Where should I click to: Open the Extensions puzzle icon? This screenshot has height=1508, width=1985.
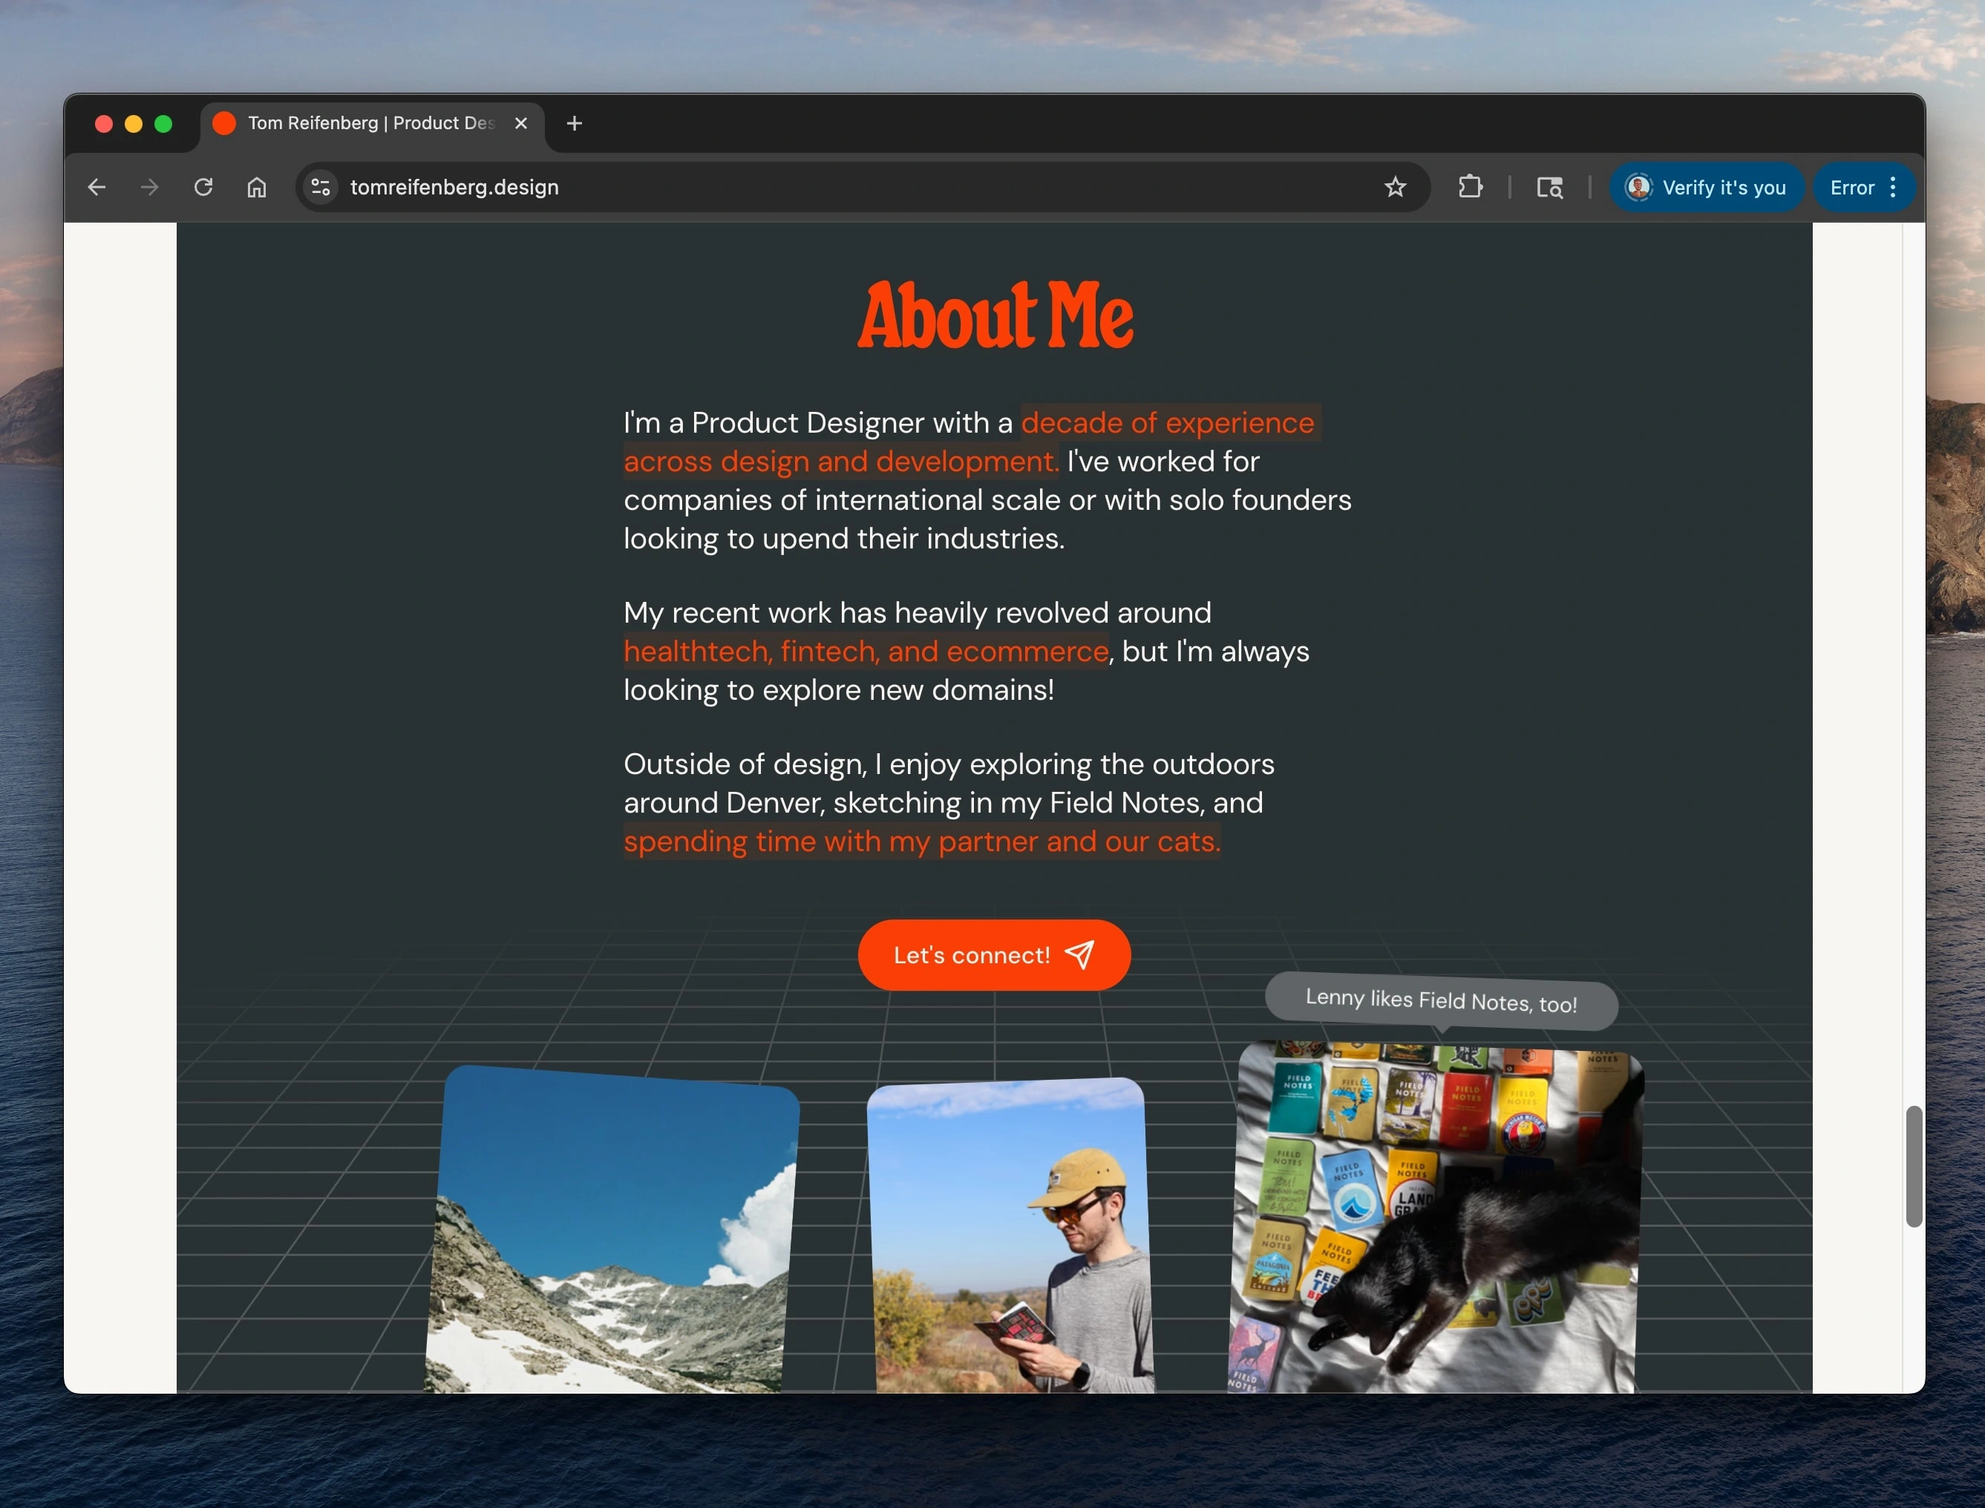[1470, 187]
